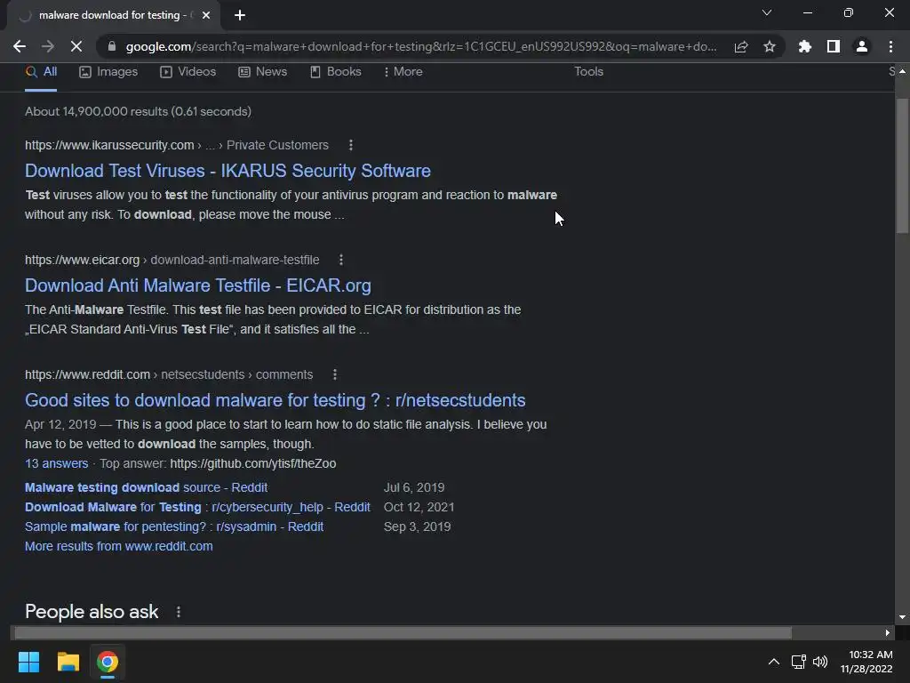The image size is (910, 683).
Task: Share this page icon in address bar
Action: click(x=741, y=46)
